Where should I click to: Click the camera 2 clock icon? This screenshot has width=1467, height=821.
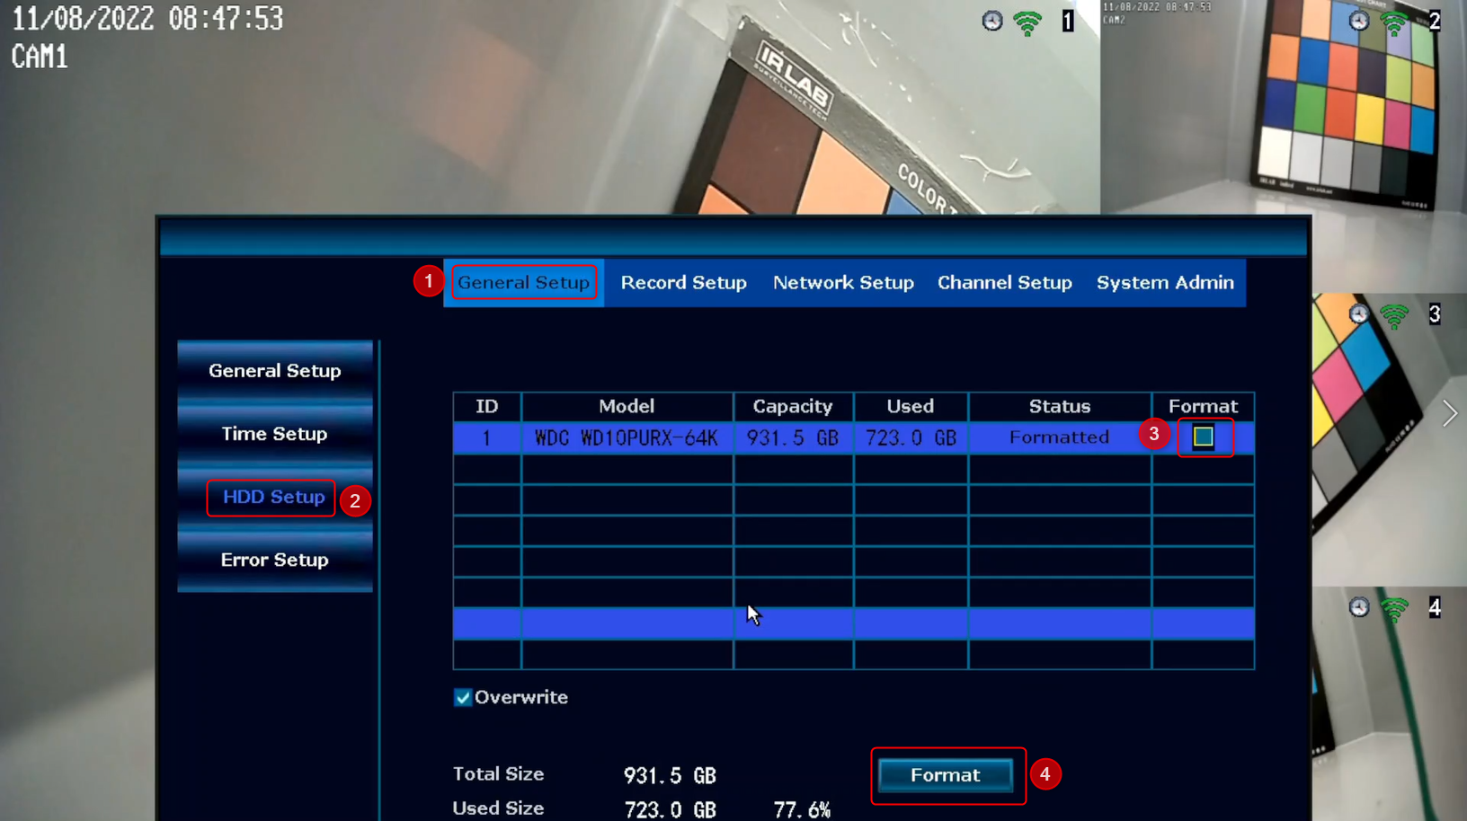(x=1359, y=21)
